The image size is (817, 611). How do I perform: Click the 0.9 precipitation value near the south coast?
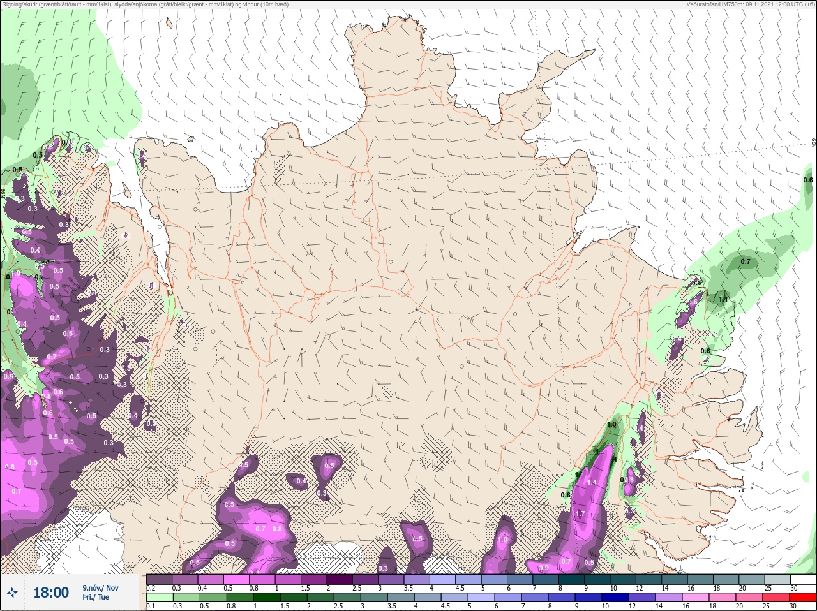544,568
